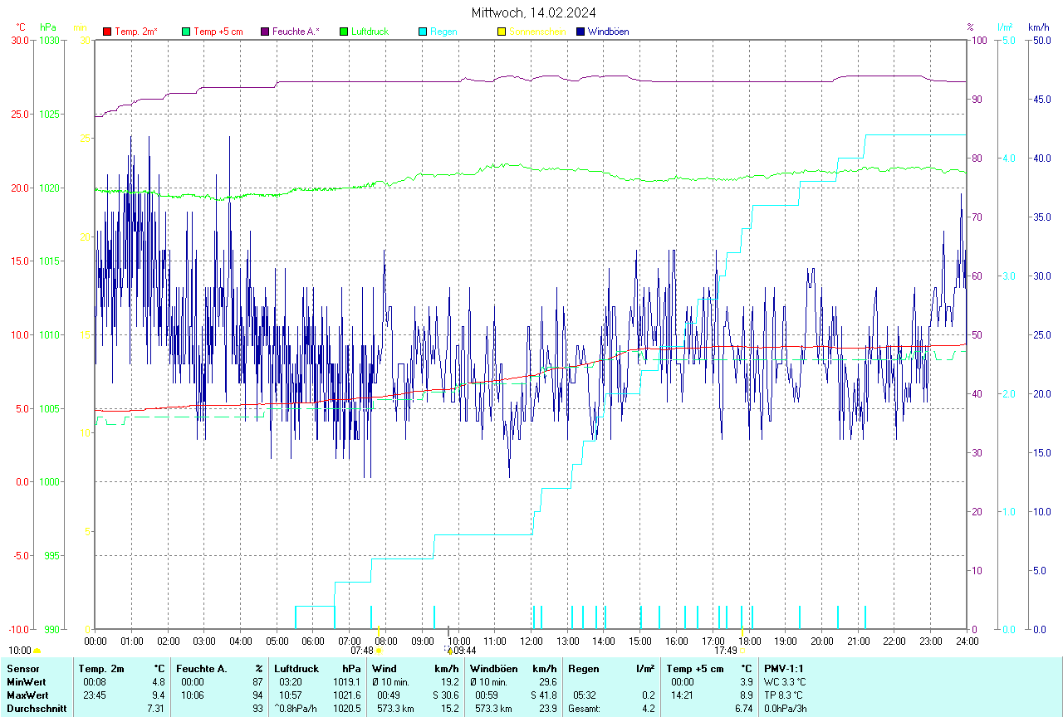Click the 'TP 8.3 °C' dew point value

pos(783,695)
